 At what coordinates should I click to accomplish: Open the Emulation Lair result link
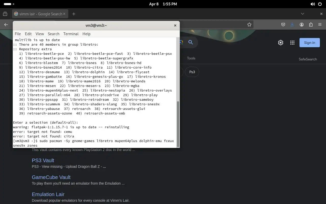(48, 194)
